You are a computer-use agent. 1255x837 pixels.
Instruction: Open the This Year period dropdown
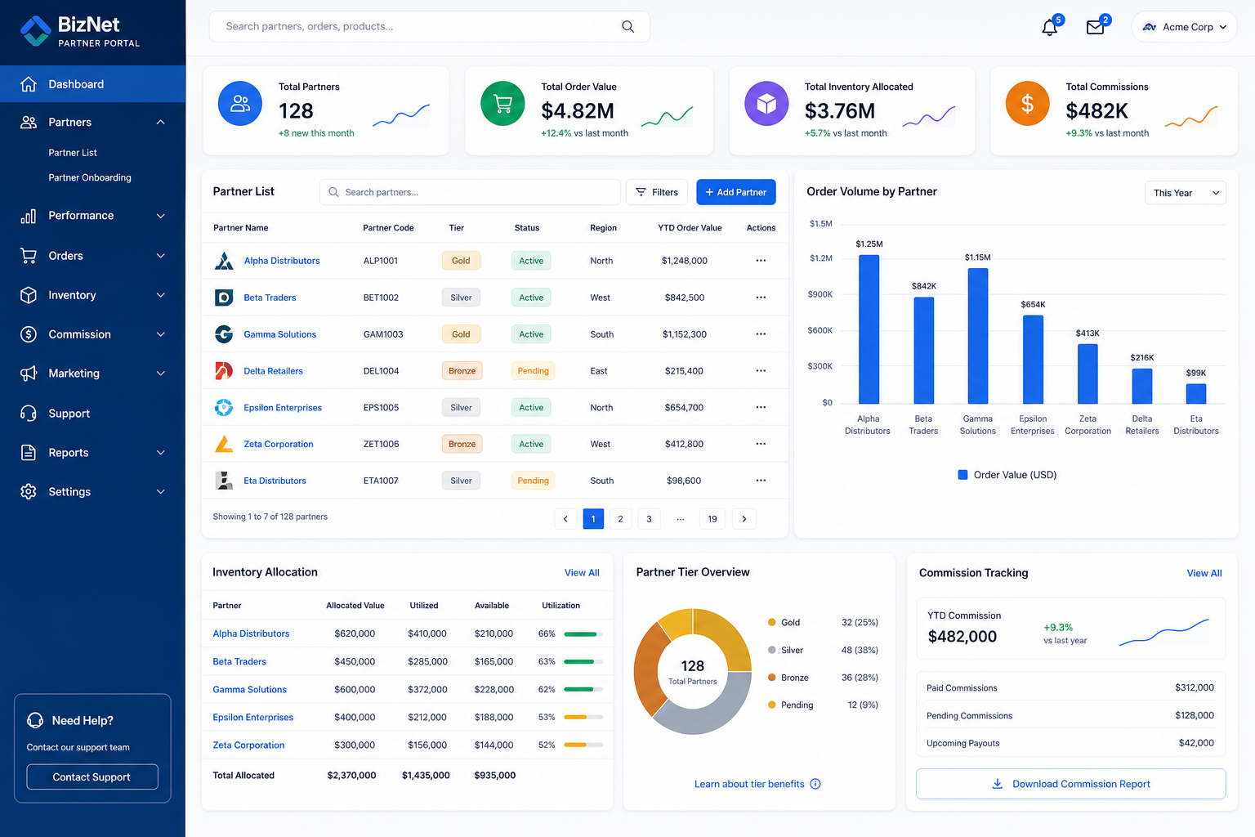pos(1186,193)
